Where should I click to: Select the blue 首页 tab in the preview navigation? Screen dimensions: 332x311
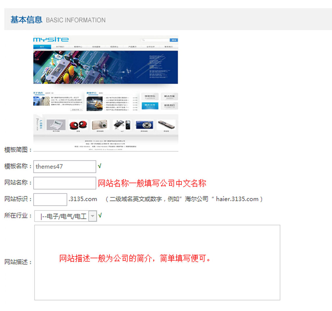coord(42,47)
